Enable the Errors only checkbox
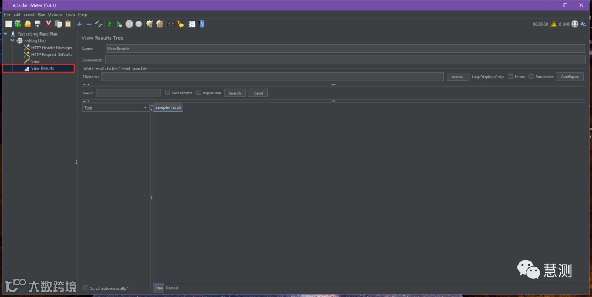592x297 pixels. point(510,77)
